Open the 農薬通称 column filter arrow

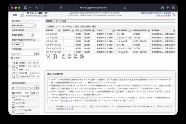60,30
